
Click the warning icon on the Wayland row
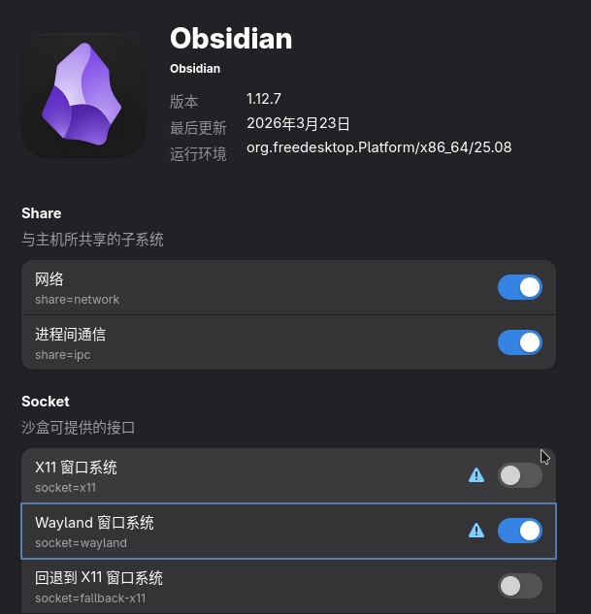pos(476,531)
